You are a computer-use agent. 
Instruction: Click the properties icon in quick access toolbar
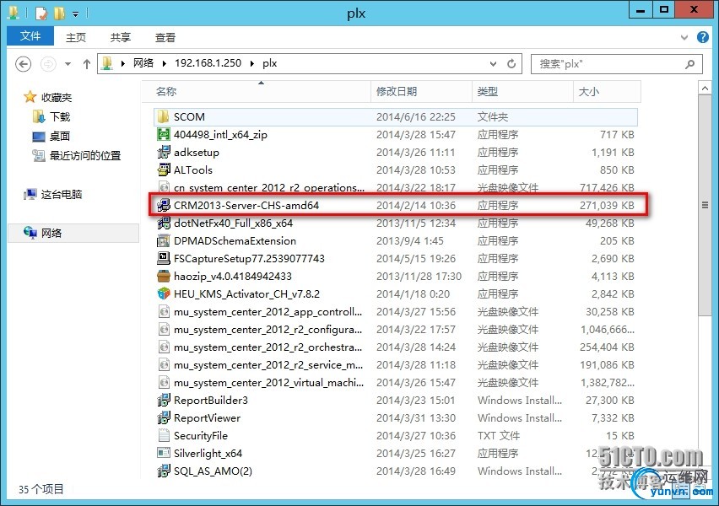click(x=41, y=13)
